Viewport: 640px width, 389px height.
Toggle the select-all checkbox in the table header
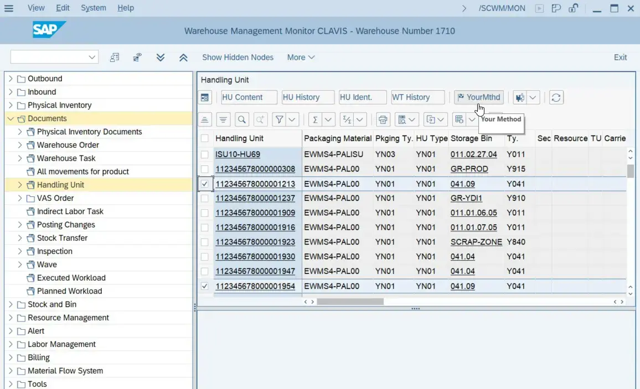[204, 139]
